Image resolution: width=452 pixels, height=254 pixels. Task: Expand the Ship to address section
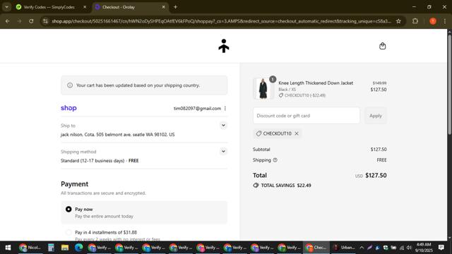(x=223, y=126)
